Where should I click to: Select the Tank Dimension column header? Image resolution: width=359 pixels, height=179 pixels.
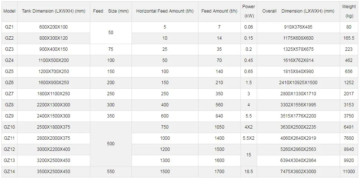pos(54,11)
